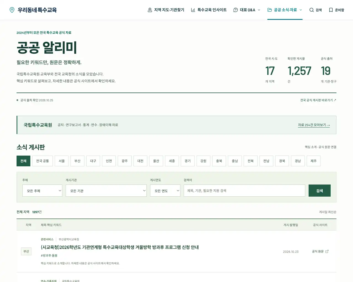Click the location pin logo icon
The width and height of the screenshot is (353, 282).
click(x=12, y=10)
